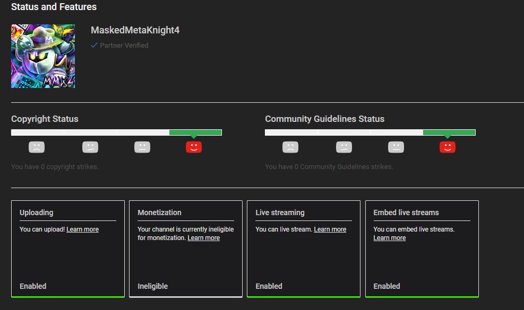
Task: Open Learn more link in Uploading card
Action: pos(82,229)
